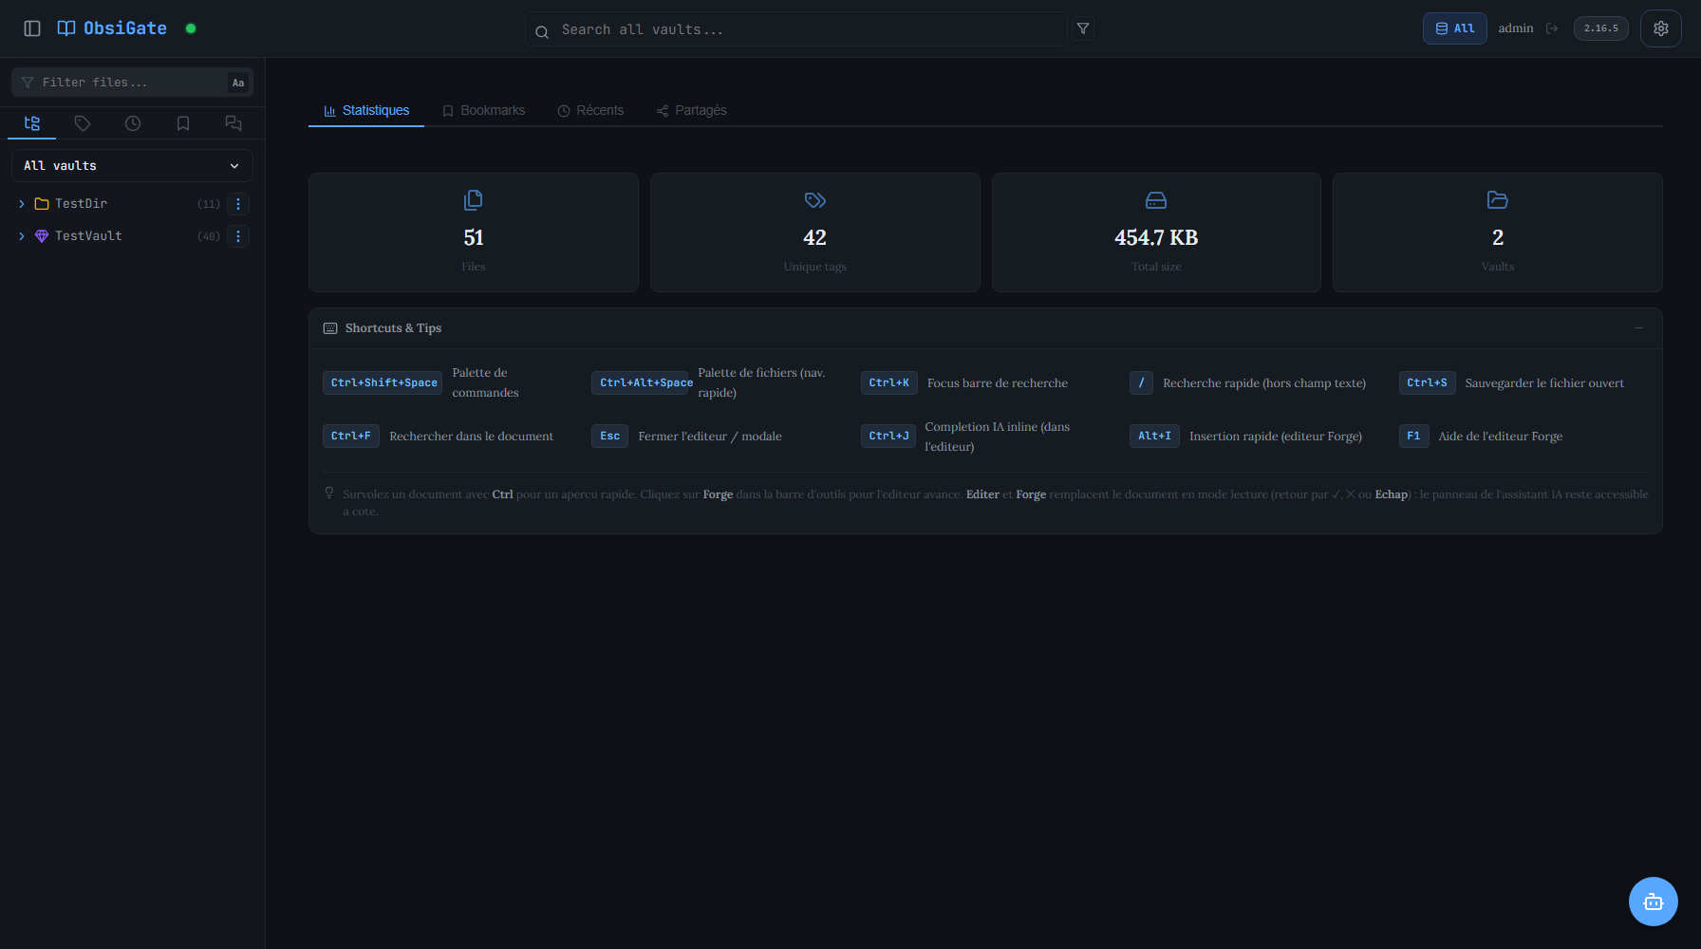Click the Files stat card icon
This screenshot has height=949, width=1701.
[x=474, y=200]
